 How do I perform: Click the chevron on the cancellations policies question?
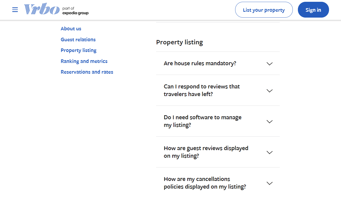pyautogui.click(x=269, y=183)
